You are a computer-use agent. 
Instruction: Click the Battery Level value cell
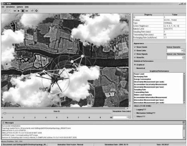coord(175,29)
